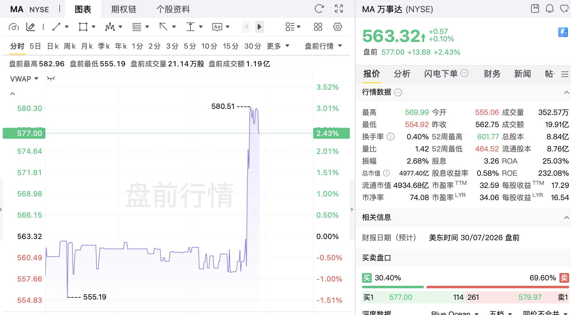Select the rectangle shape tool

83,27
